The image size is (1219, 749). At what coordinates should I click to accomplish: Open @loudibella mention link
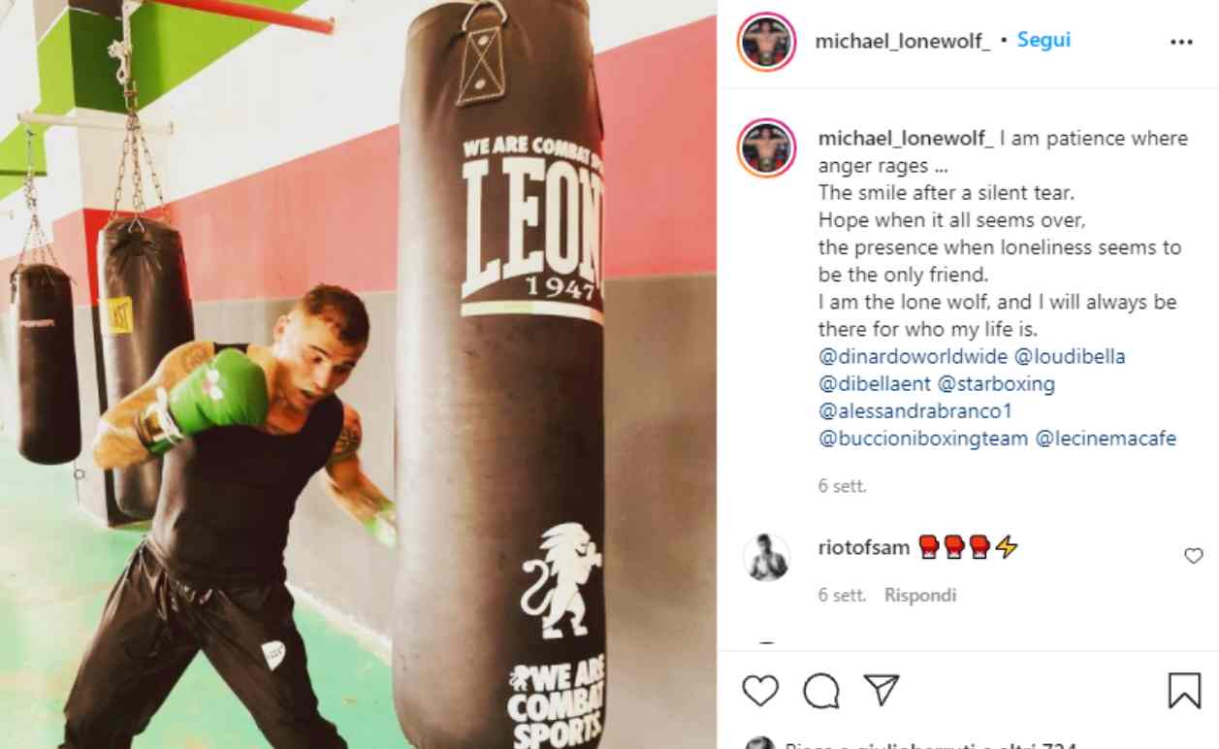coord(1070,356)
